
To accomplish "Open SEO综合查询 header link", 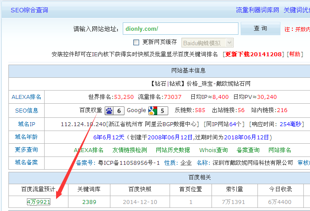I will click(29, 10).
